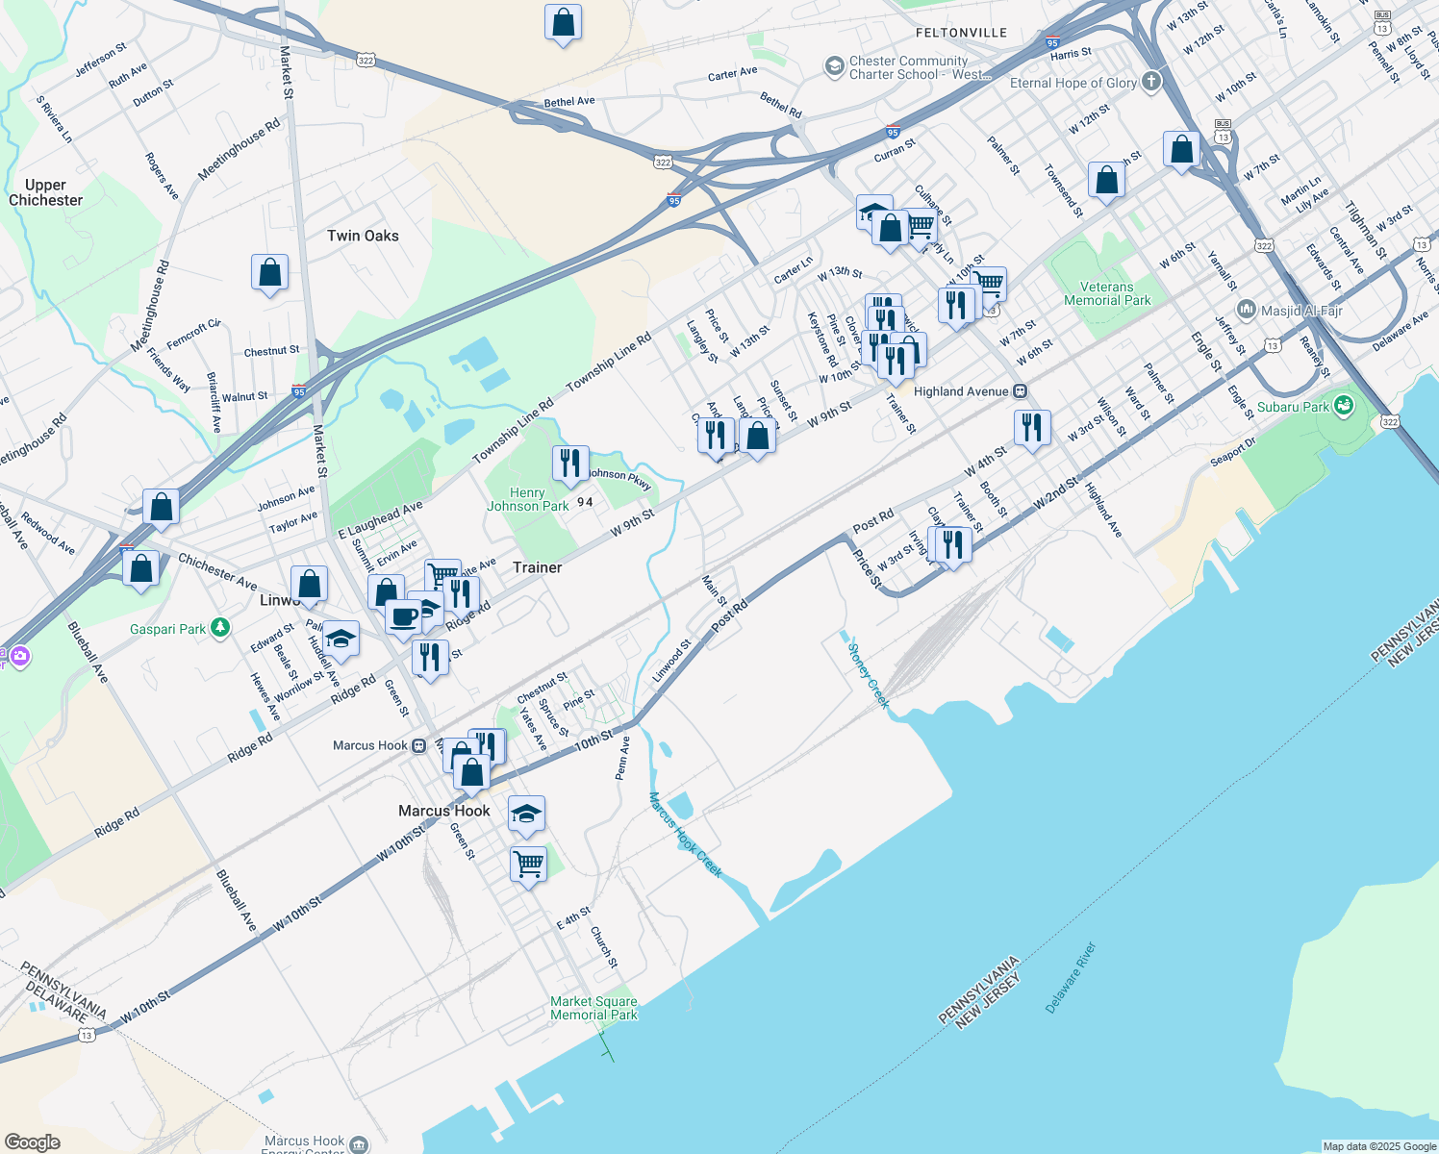
Task: Click the Google logo in the corner
Action: pyautogui.click(x=32, y=1142)
